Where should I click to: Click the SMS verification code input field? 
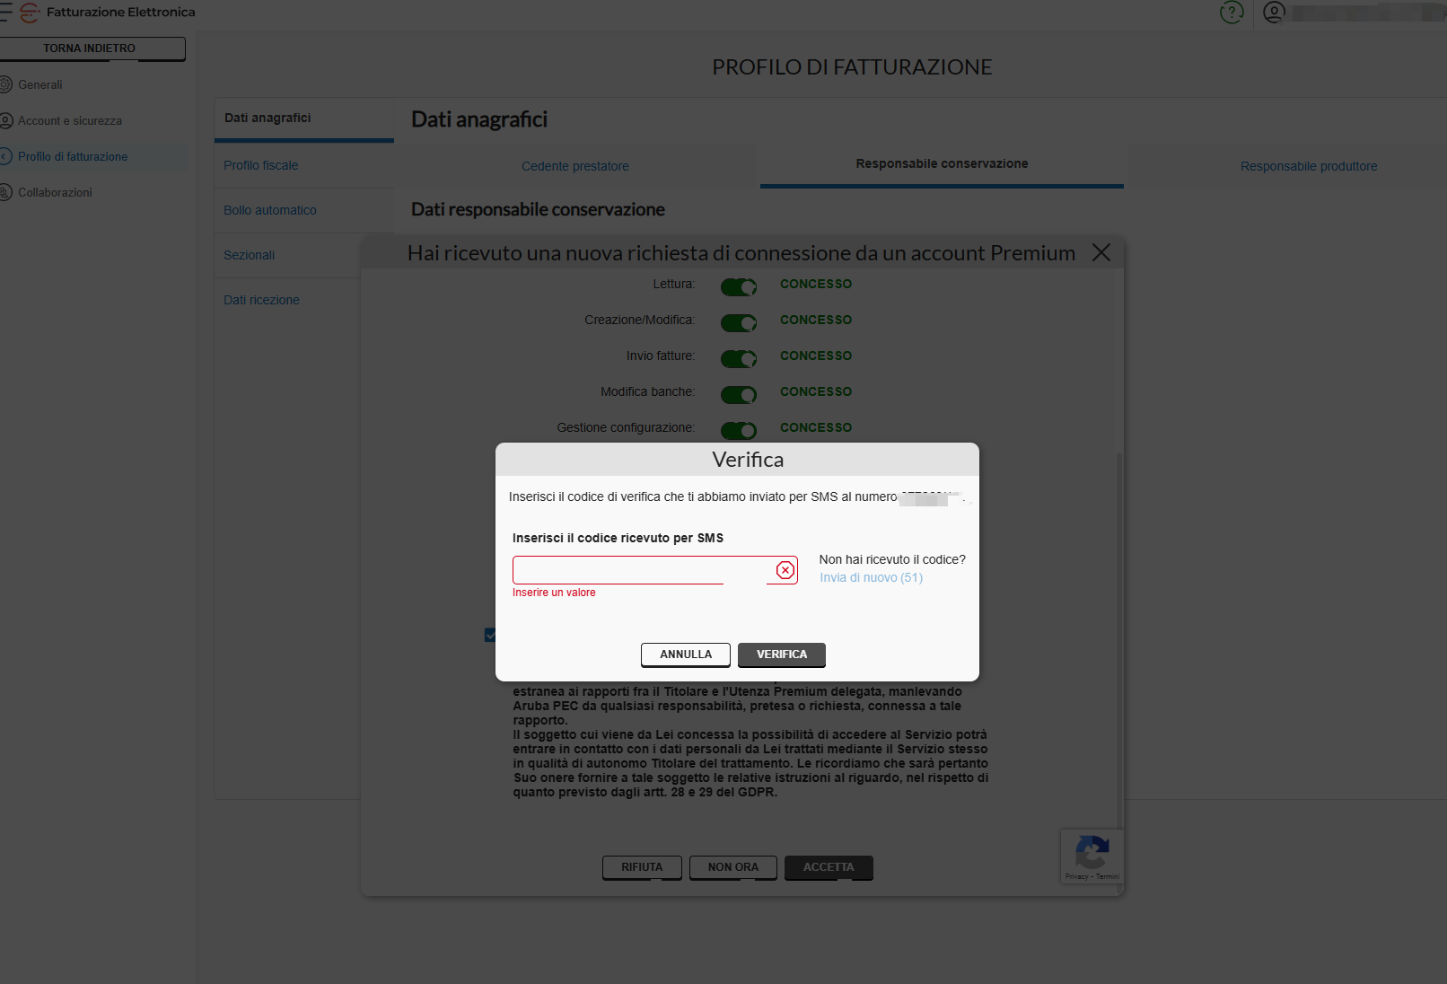point(644,570)
